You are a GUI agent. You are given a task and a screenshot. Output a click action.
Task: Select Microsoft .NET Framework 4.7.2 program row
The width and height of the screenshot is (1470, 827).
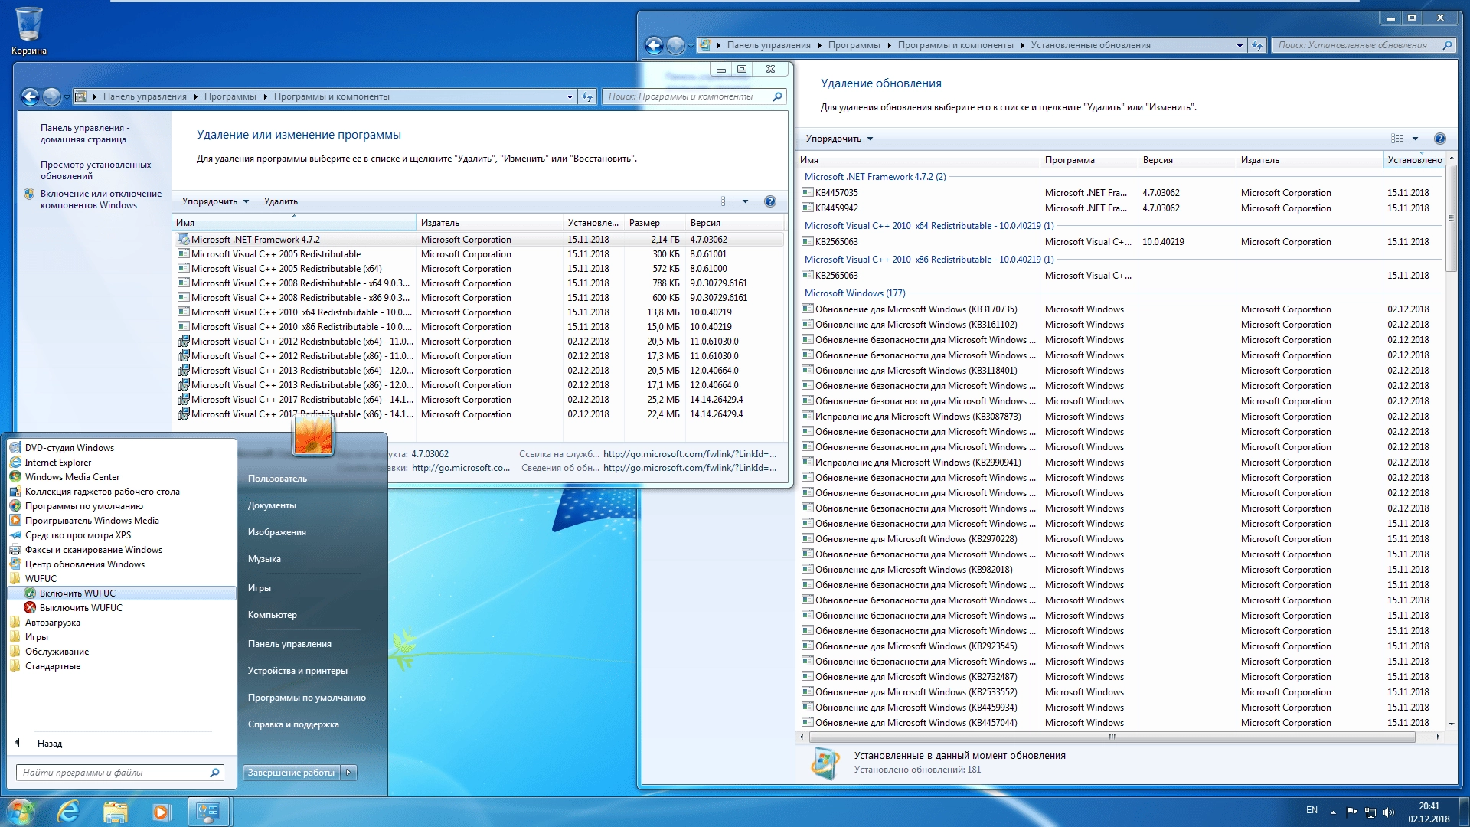click(x=479, y=240)
